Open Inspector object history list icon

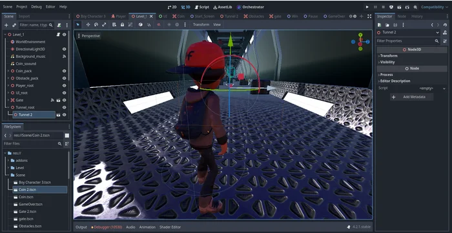(x=445, y=25)
